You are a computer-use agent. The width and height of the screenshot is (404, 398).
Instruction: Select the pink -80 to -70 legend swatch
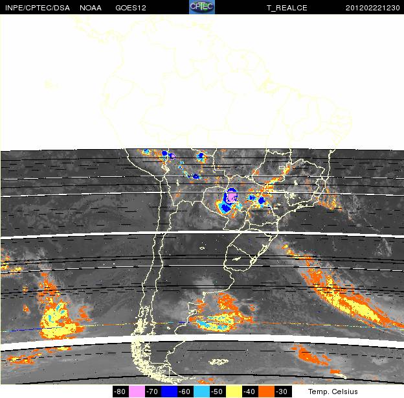(x=137, y=392)
